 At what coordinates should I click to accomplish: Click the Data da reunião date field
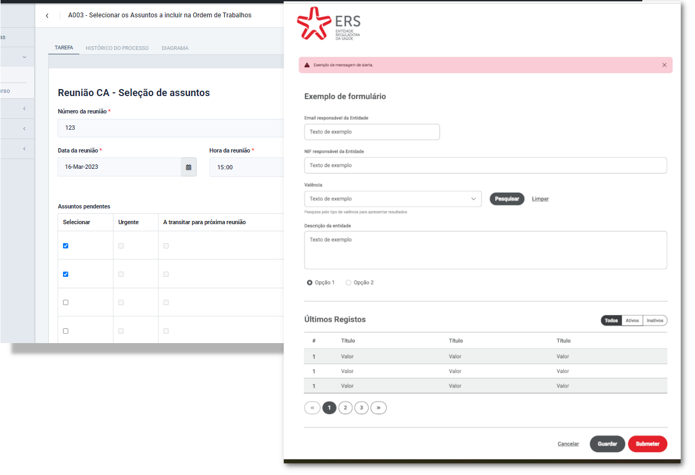pyautogui.click(x=119, y=167)
